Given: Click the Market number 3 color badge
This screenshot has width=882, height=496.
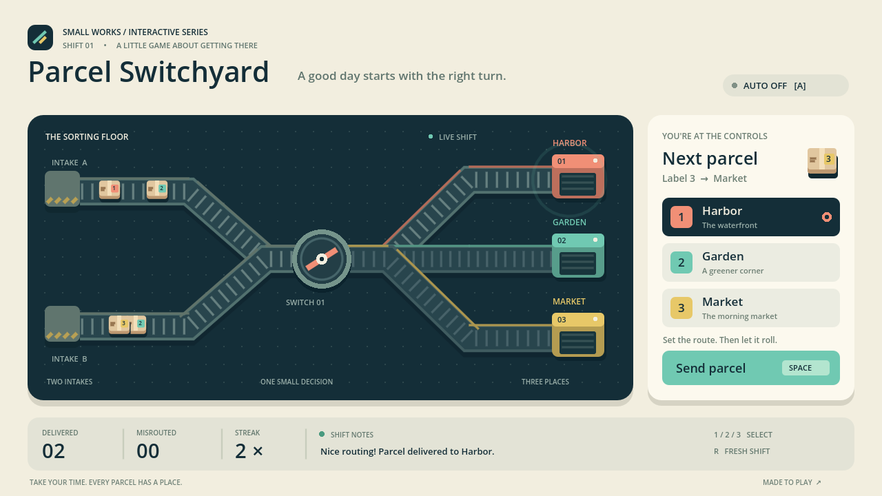Looking at the screenshot, I should (x=681, y=308).
